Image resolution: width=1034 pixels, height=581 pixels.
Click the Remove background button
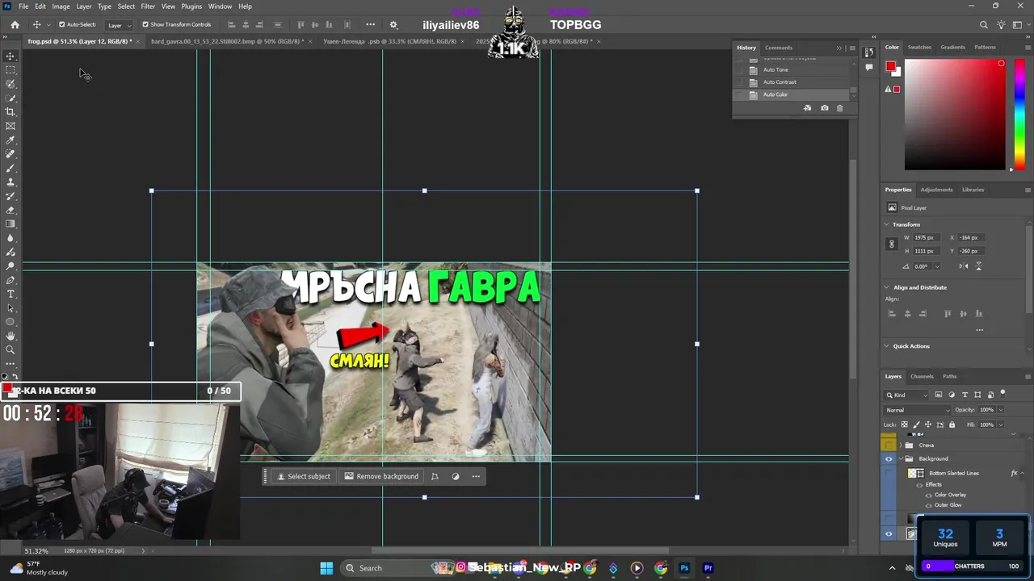click(381, 476)
